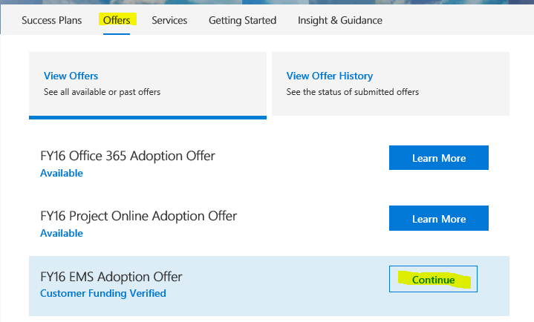Select the highlighted Offers tab
Viewport: 534px width, 322px height.
116,20
